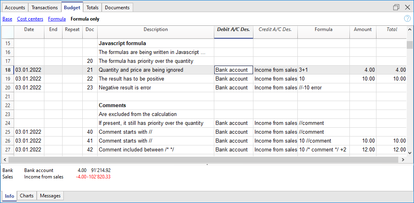Click 'Quantity and price are being ignored' cell

point(155,70)
